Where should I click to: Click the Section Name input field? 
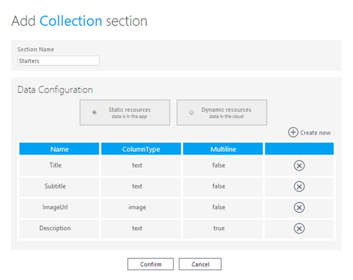[58, 61]
